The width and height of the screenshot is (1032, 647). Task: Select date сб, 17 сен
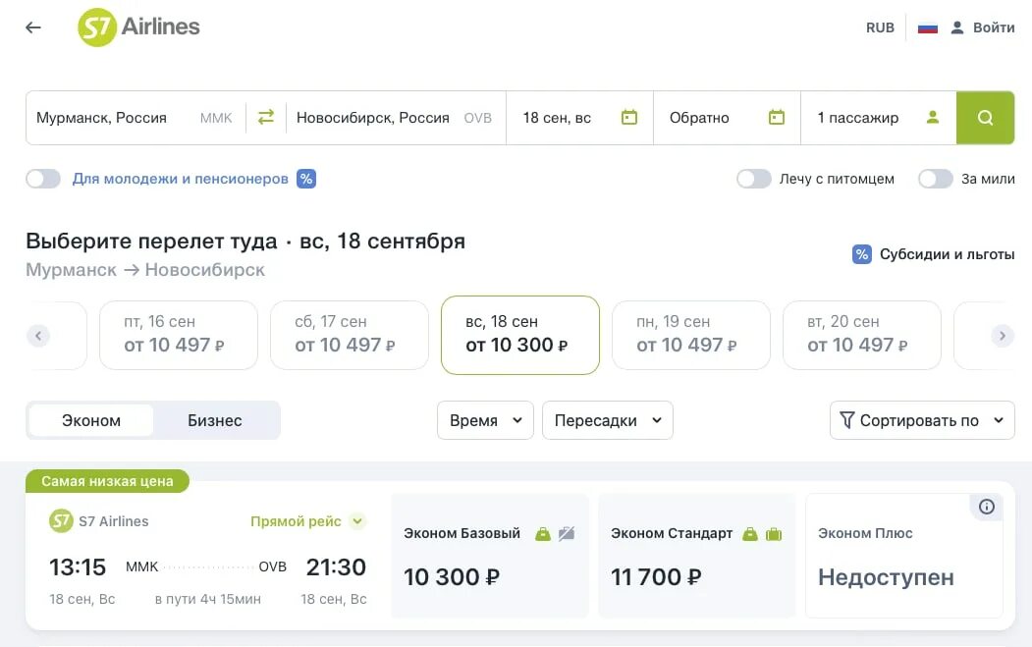pos(350,335)
